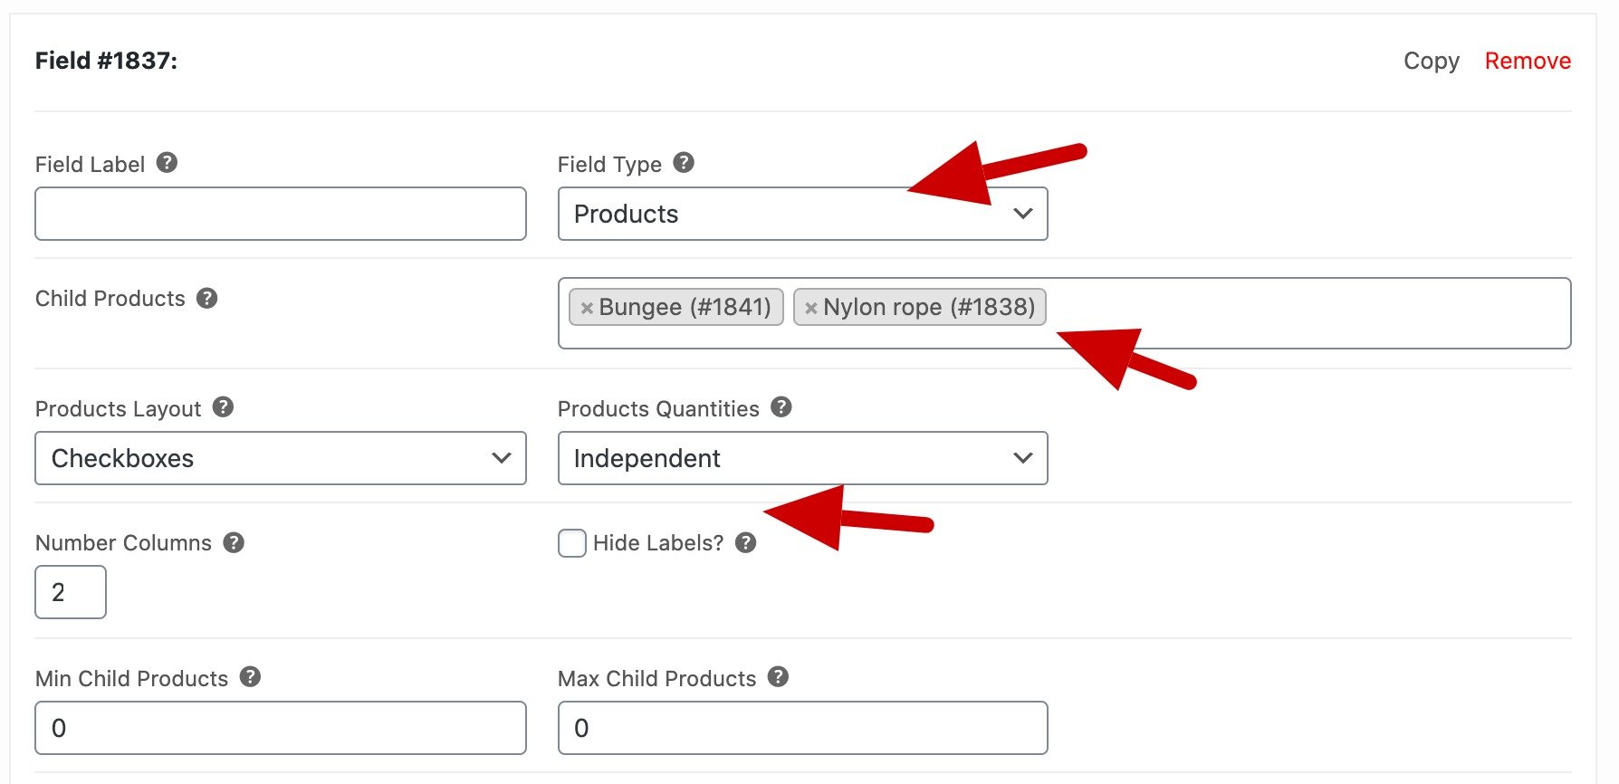The image size is (1619, 784).
Task: Remove Field #1837 via red Remove link
Action: (1528, 61)
